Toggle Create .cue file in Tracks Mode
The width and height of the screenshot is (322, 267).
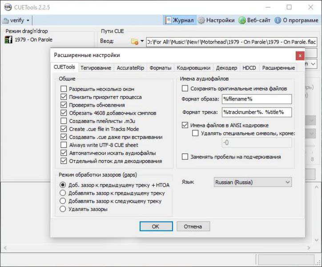pyautogui.click(x=64, y=129)
